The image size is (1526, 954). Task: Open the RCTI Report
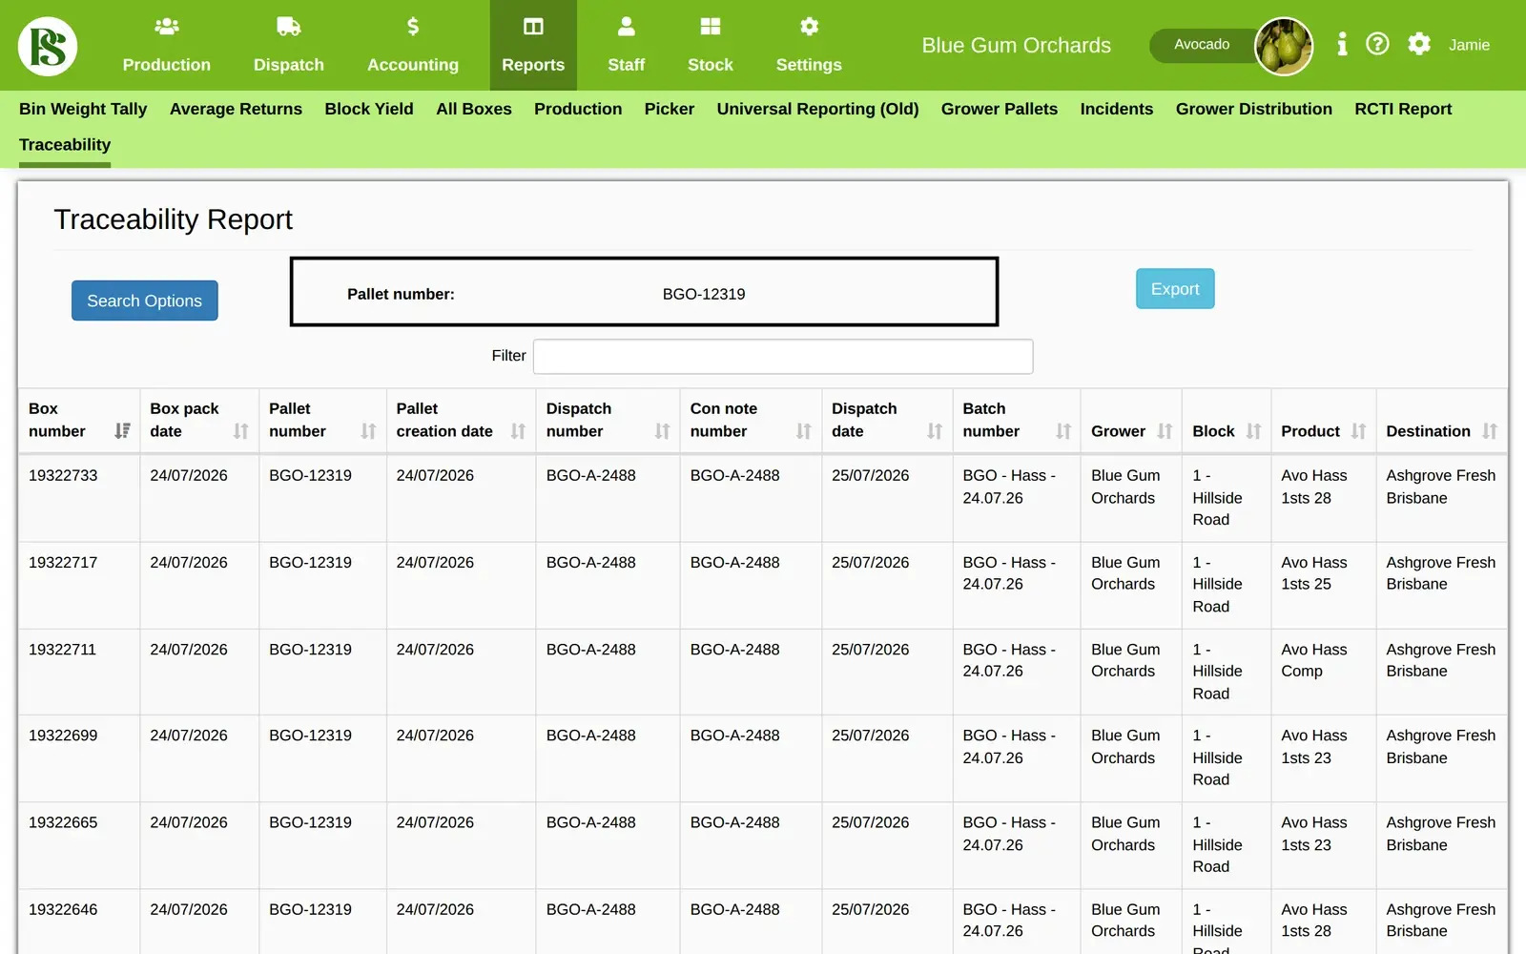pos(1403,109)
